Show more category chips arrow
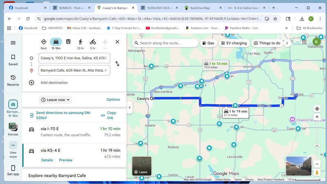The width and height of the screenshot is (327, 184). click(x=287, y=43)
